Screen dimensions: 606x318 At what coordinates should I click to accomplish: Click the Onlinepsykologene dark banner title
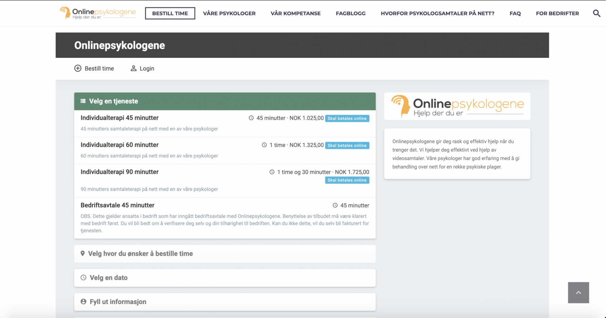click(x=120, y=45)
